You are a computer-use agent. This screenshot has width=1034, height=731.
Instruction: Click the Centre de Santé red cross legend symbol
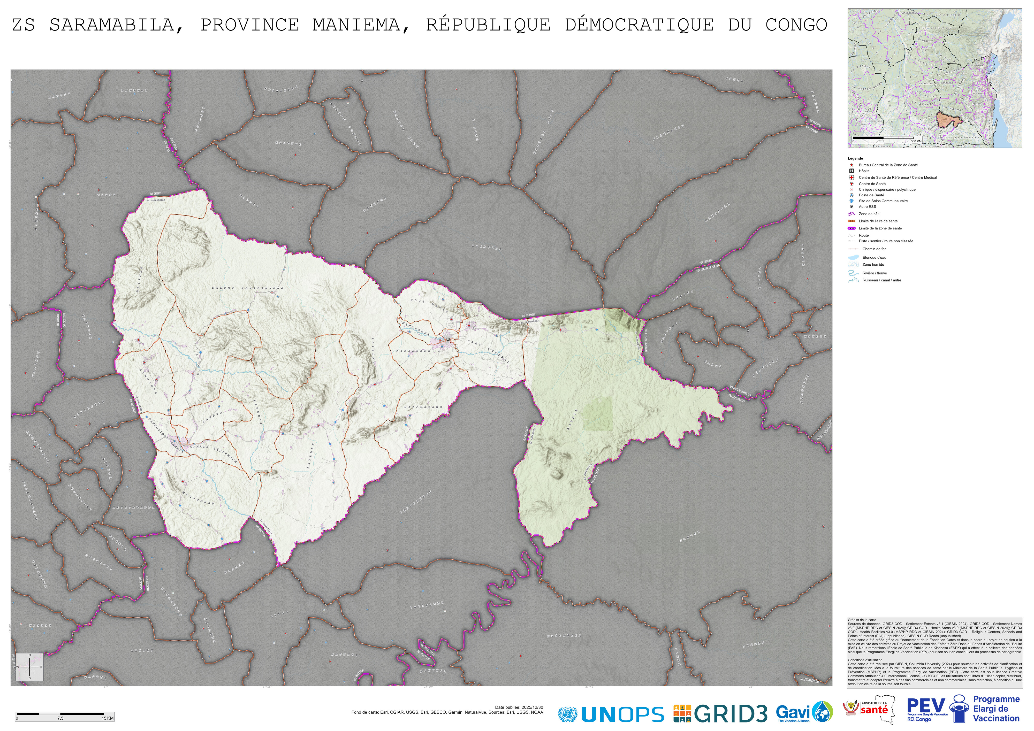851,184
